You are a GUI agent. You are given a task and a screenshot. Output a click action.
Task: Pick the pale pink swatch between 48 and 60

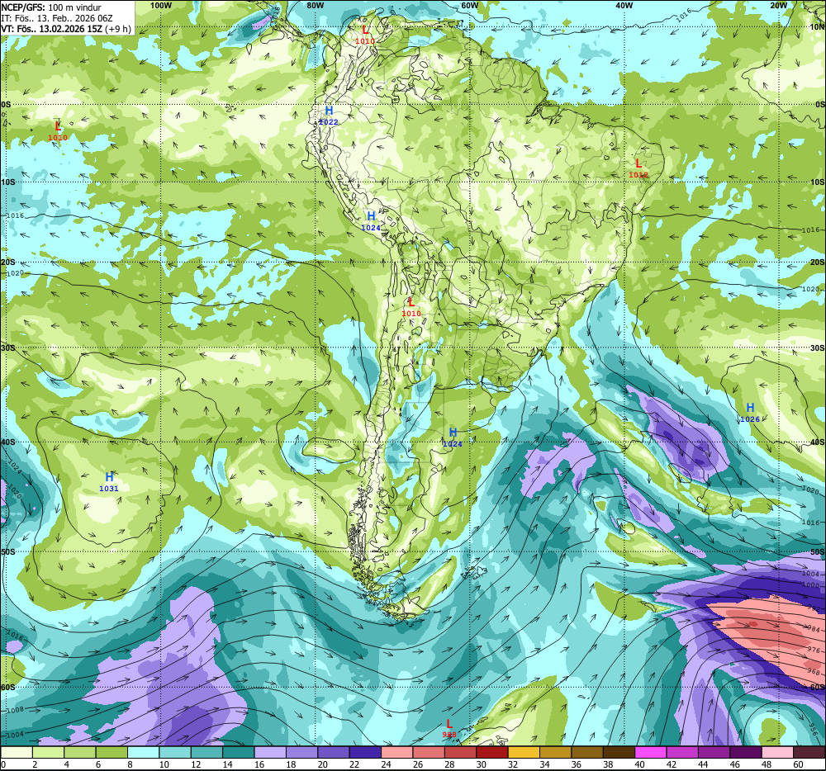(x=777, y=753)
